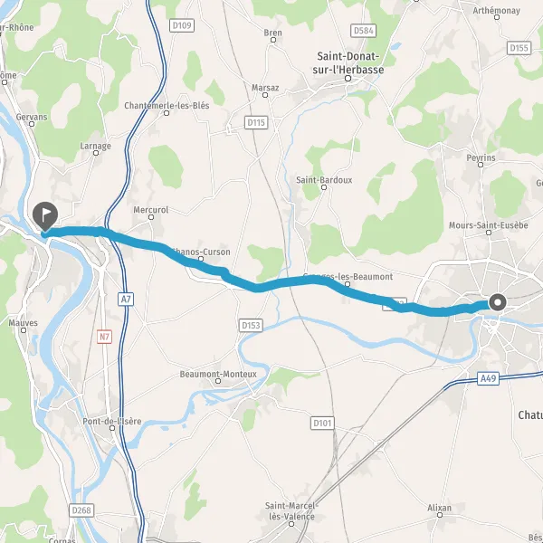Image resolution: width=543 pixels, height=543 pixels.
Task: Click the D153 road badge
Action: pyautogui.click(x=251, y=326)
